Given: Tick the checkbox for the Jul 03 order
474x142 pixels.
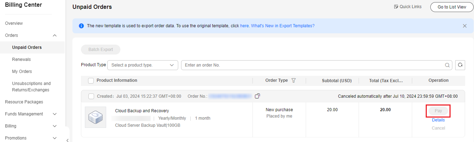Looking at the screenshot, I should [x=91, y=96].
